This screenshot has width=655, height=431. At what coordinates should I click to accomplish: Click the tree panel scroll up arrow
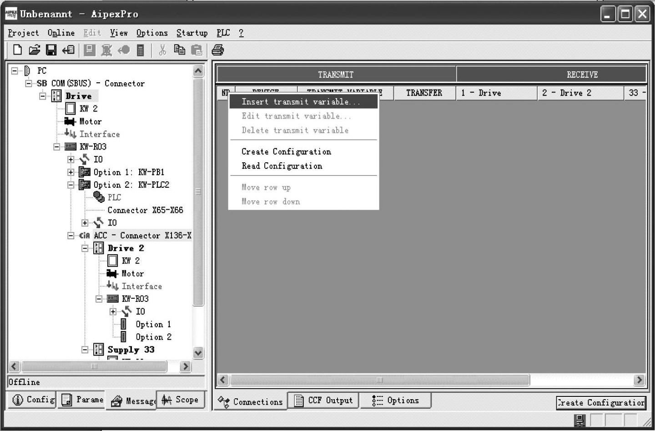[198, 70]
